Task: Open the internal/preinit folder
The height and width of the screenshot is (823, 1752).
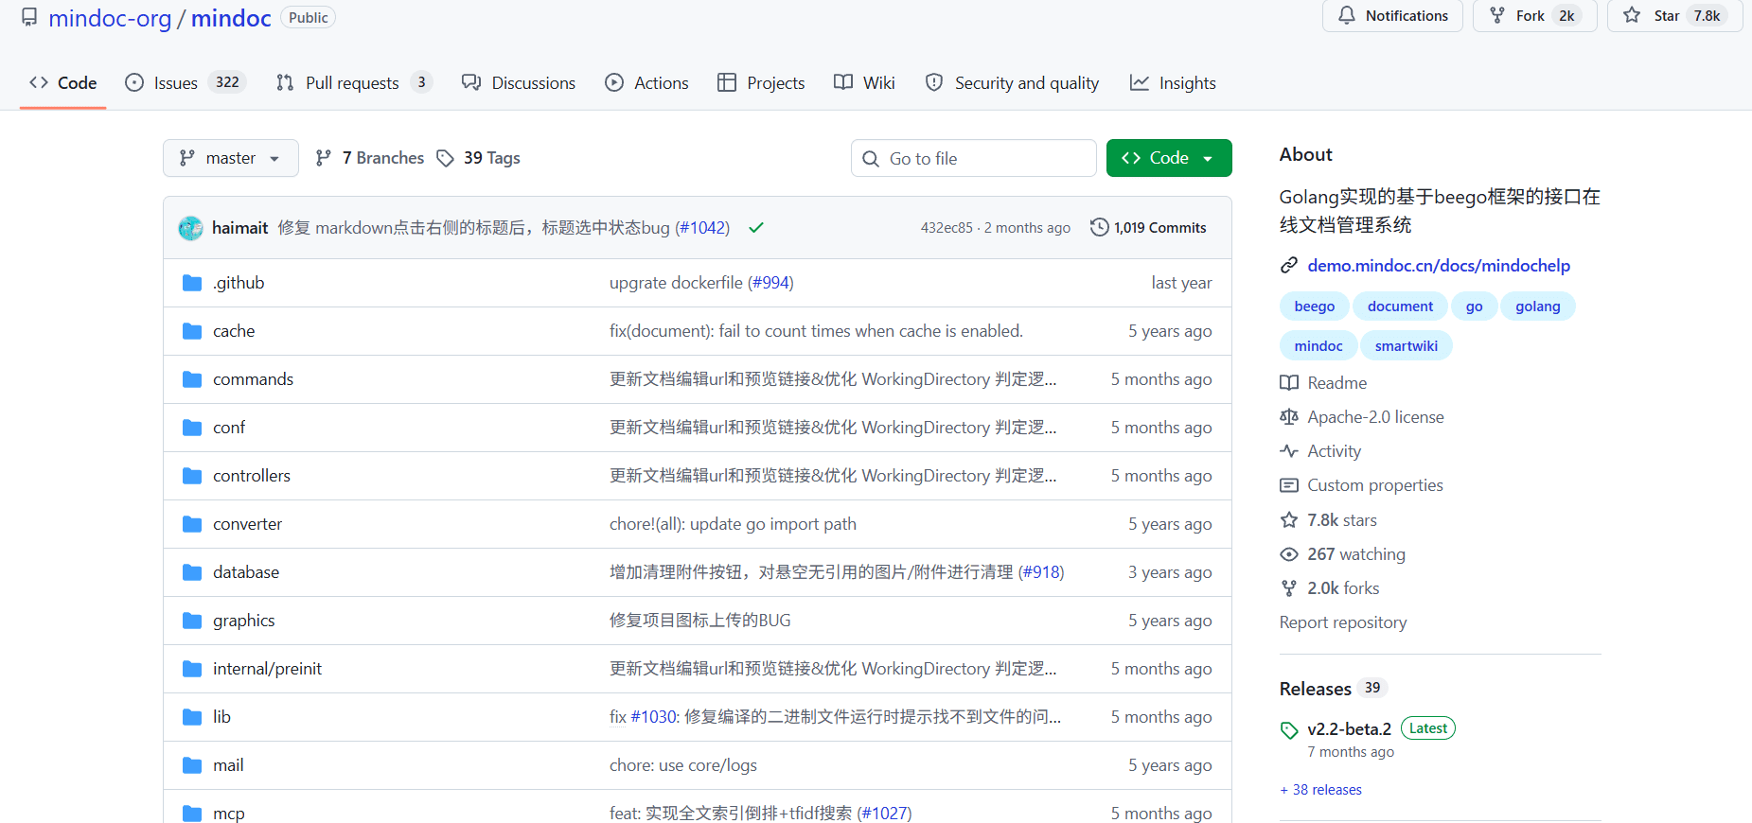Action: point(267,669)
